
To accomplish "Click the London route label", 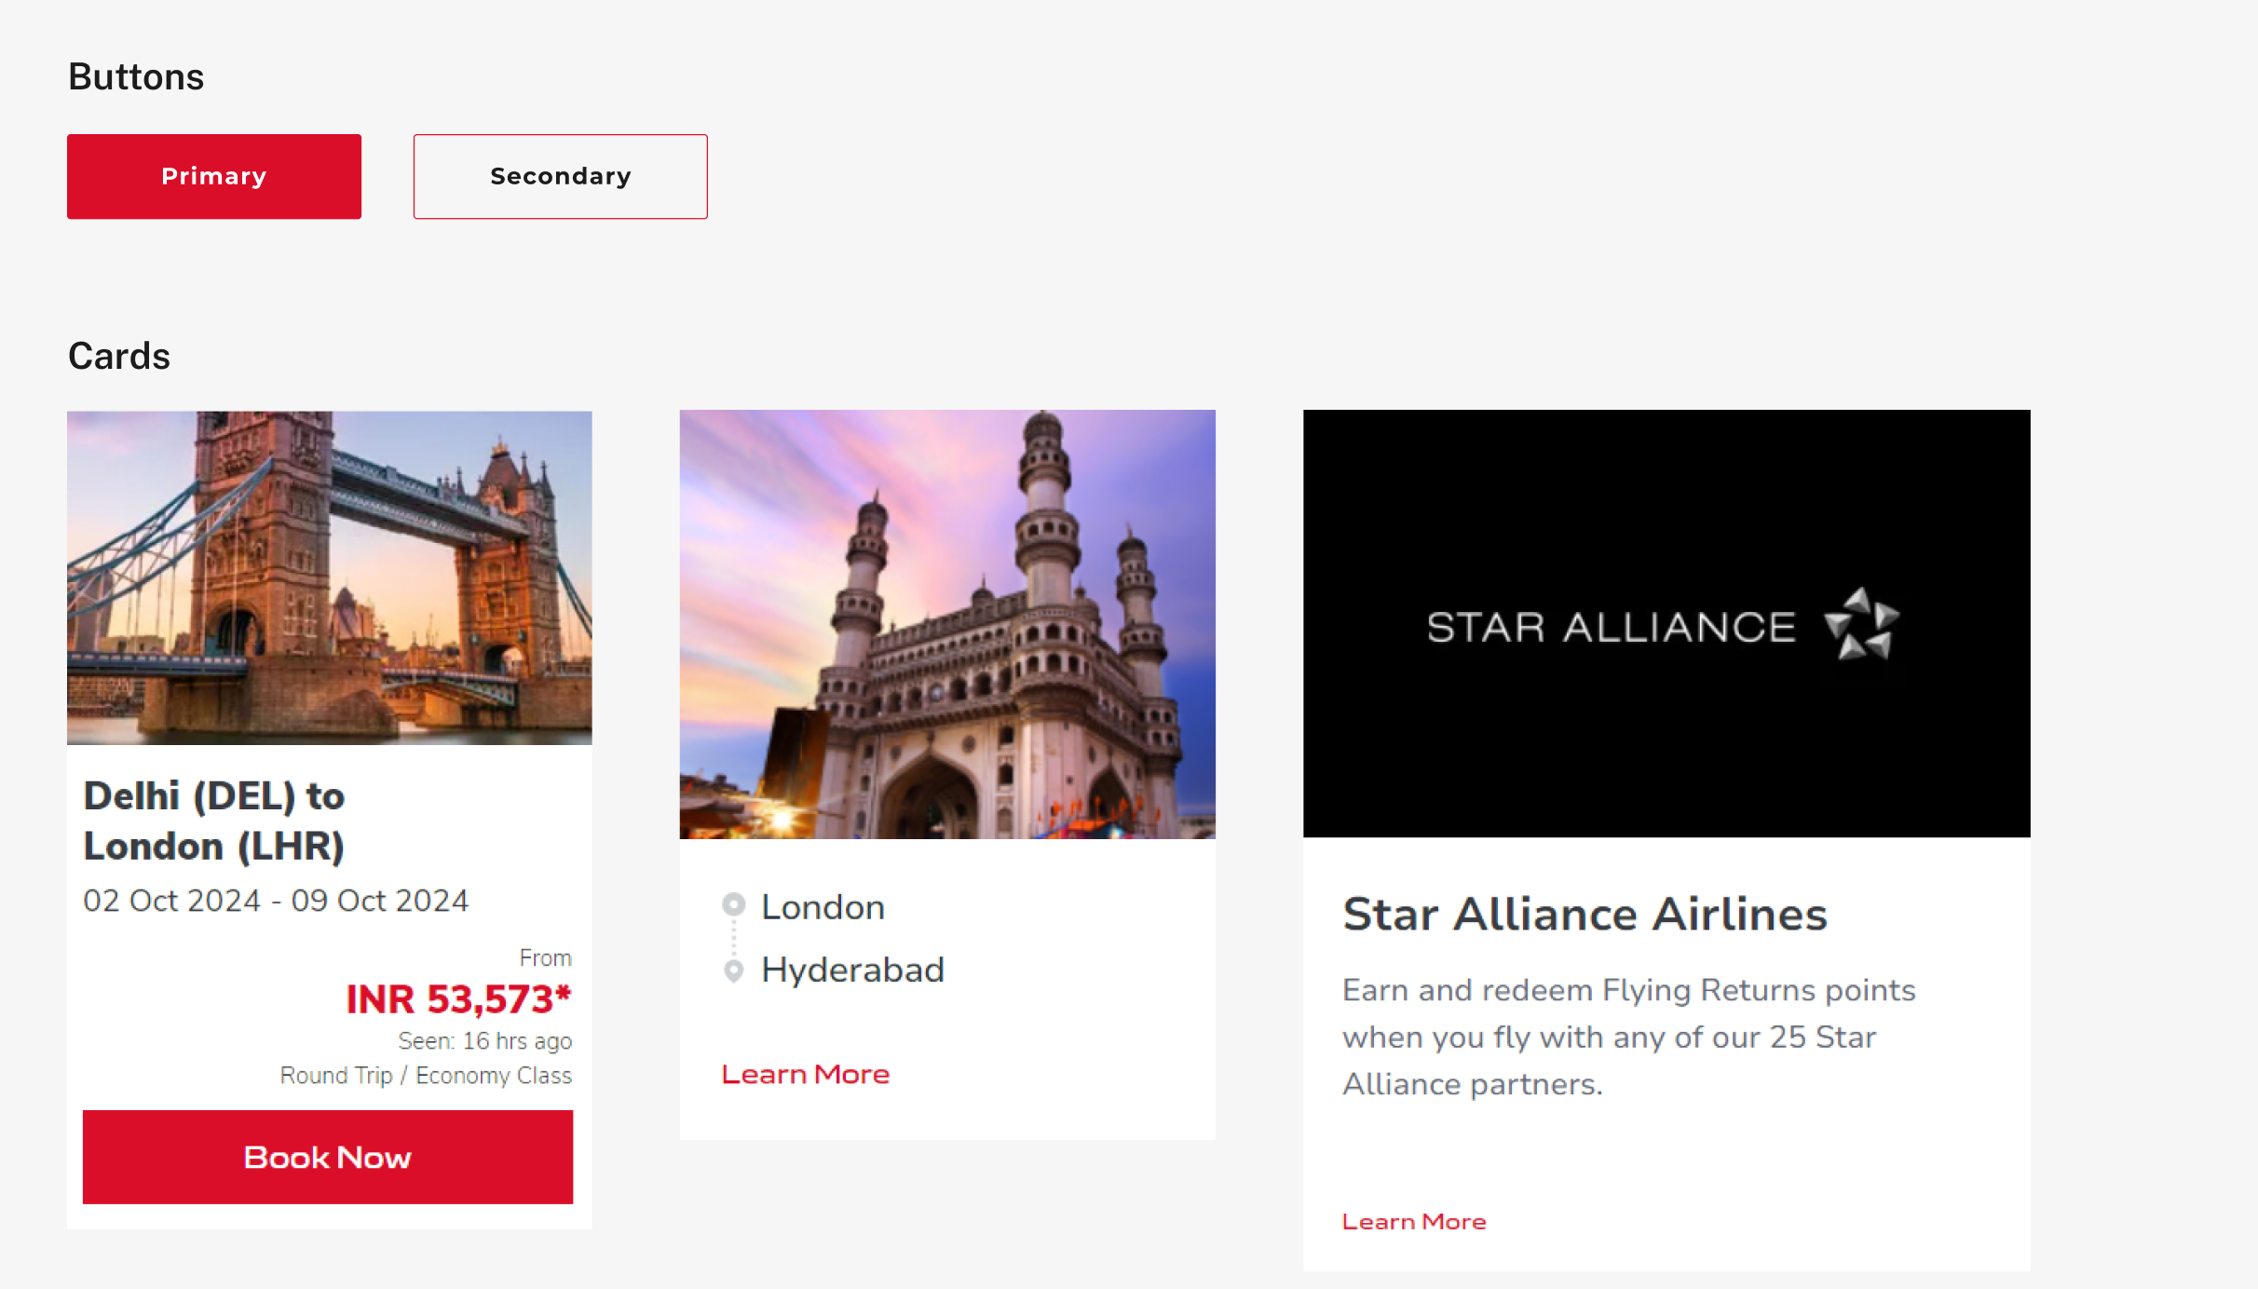I will click(823, 907).
